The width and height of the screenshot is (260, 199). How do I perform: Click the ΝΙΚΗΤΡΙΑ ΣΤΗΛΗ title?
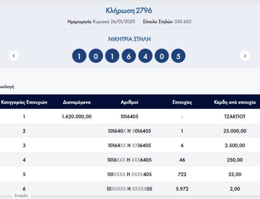129,39
